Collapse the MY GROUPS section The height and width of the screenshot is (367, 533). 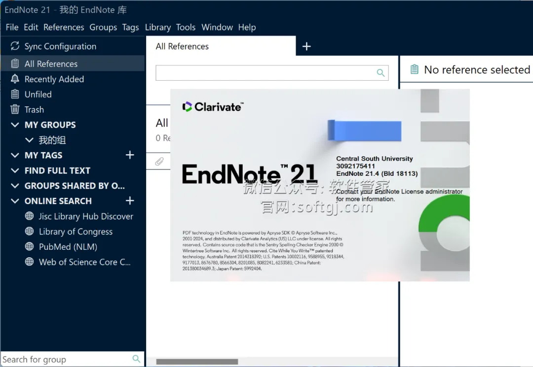click(x=14, y=125)
